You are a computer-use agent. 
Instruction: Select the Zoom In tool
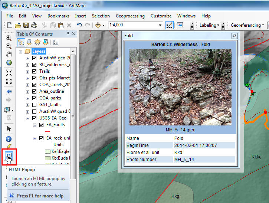coord(9,38)
